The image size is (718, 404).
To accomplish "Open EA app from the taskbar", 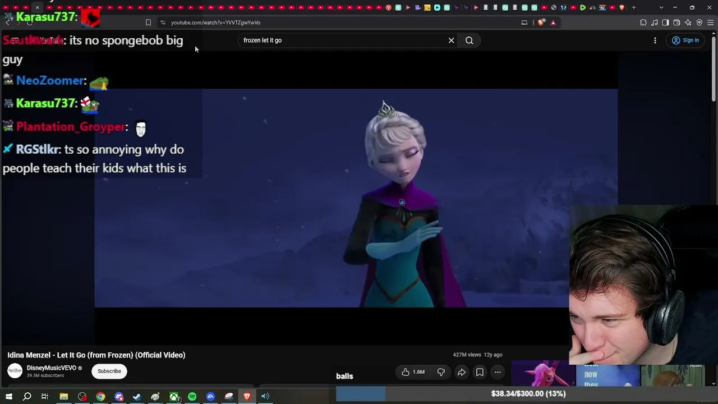I will (x=211, y=397).
